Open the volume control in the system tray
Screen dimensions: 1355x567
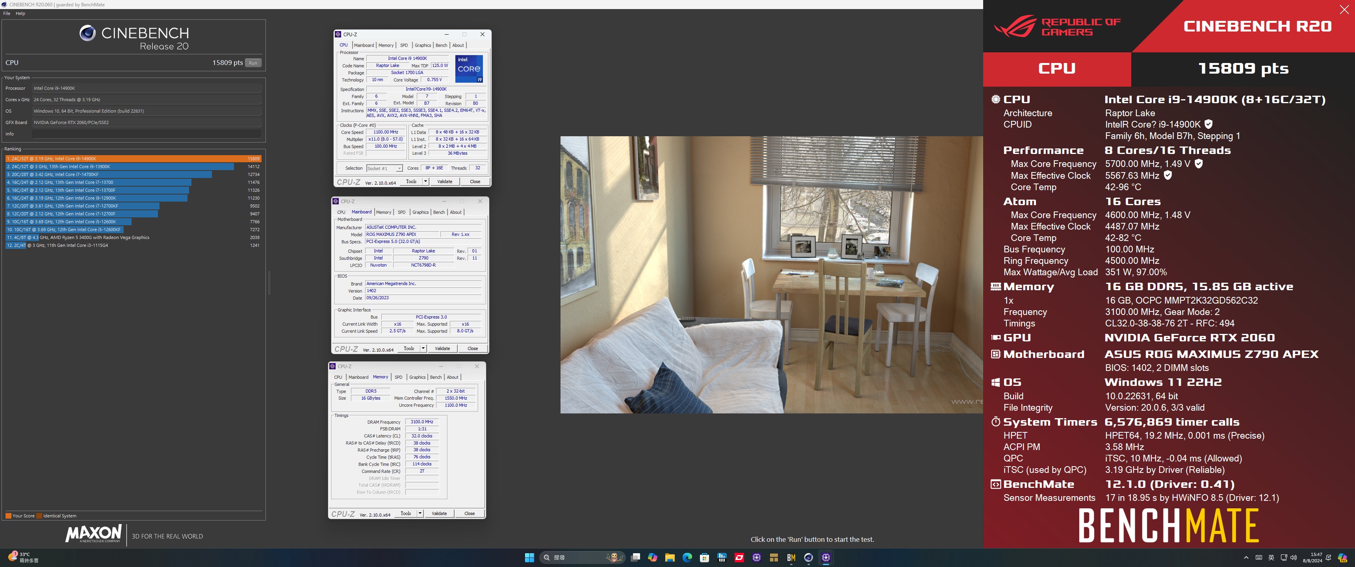tap(1294, 558)
